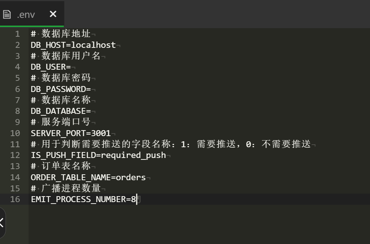Switch to the .env tab label

click(26, 14)
